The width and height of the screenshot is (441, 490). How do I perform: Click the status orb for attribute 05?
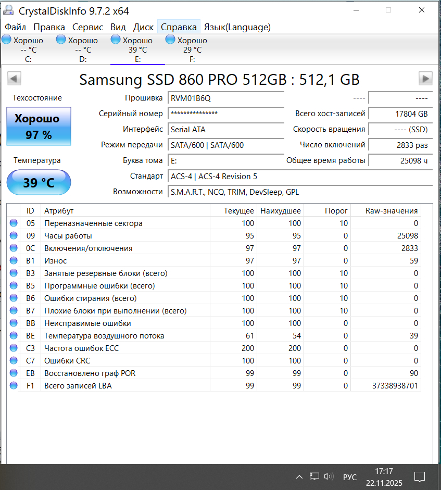click(x=14, y=223)
